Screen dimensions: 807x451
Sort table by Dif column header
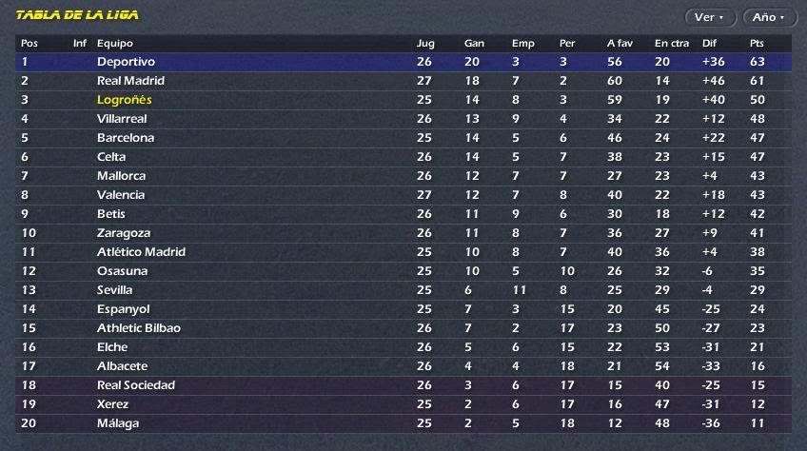click(x=709, y=43)
